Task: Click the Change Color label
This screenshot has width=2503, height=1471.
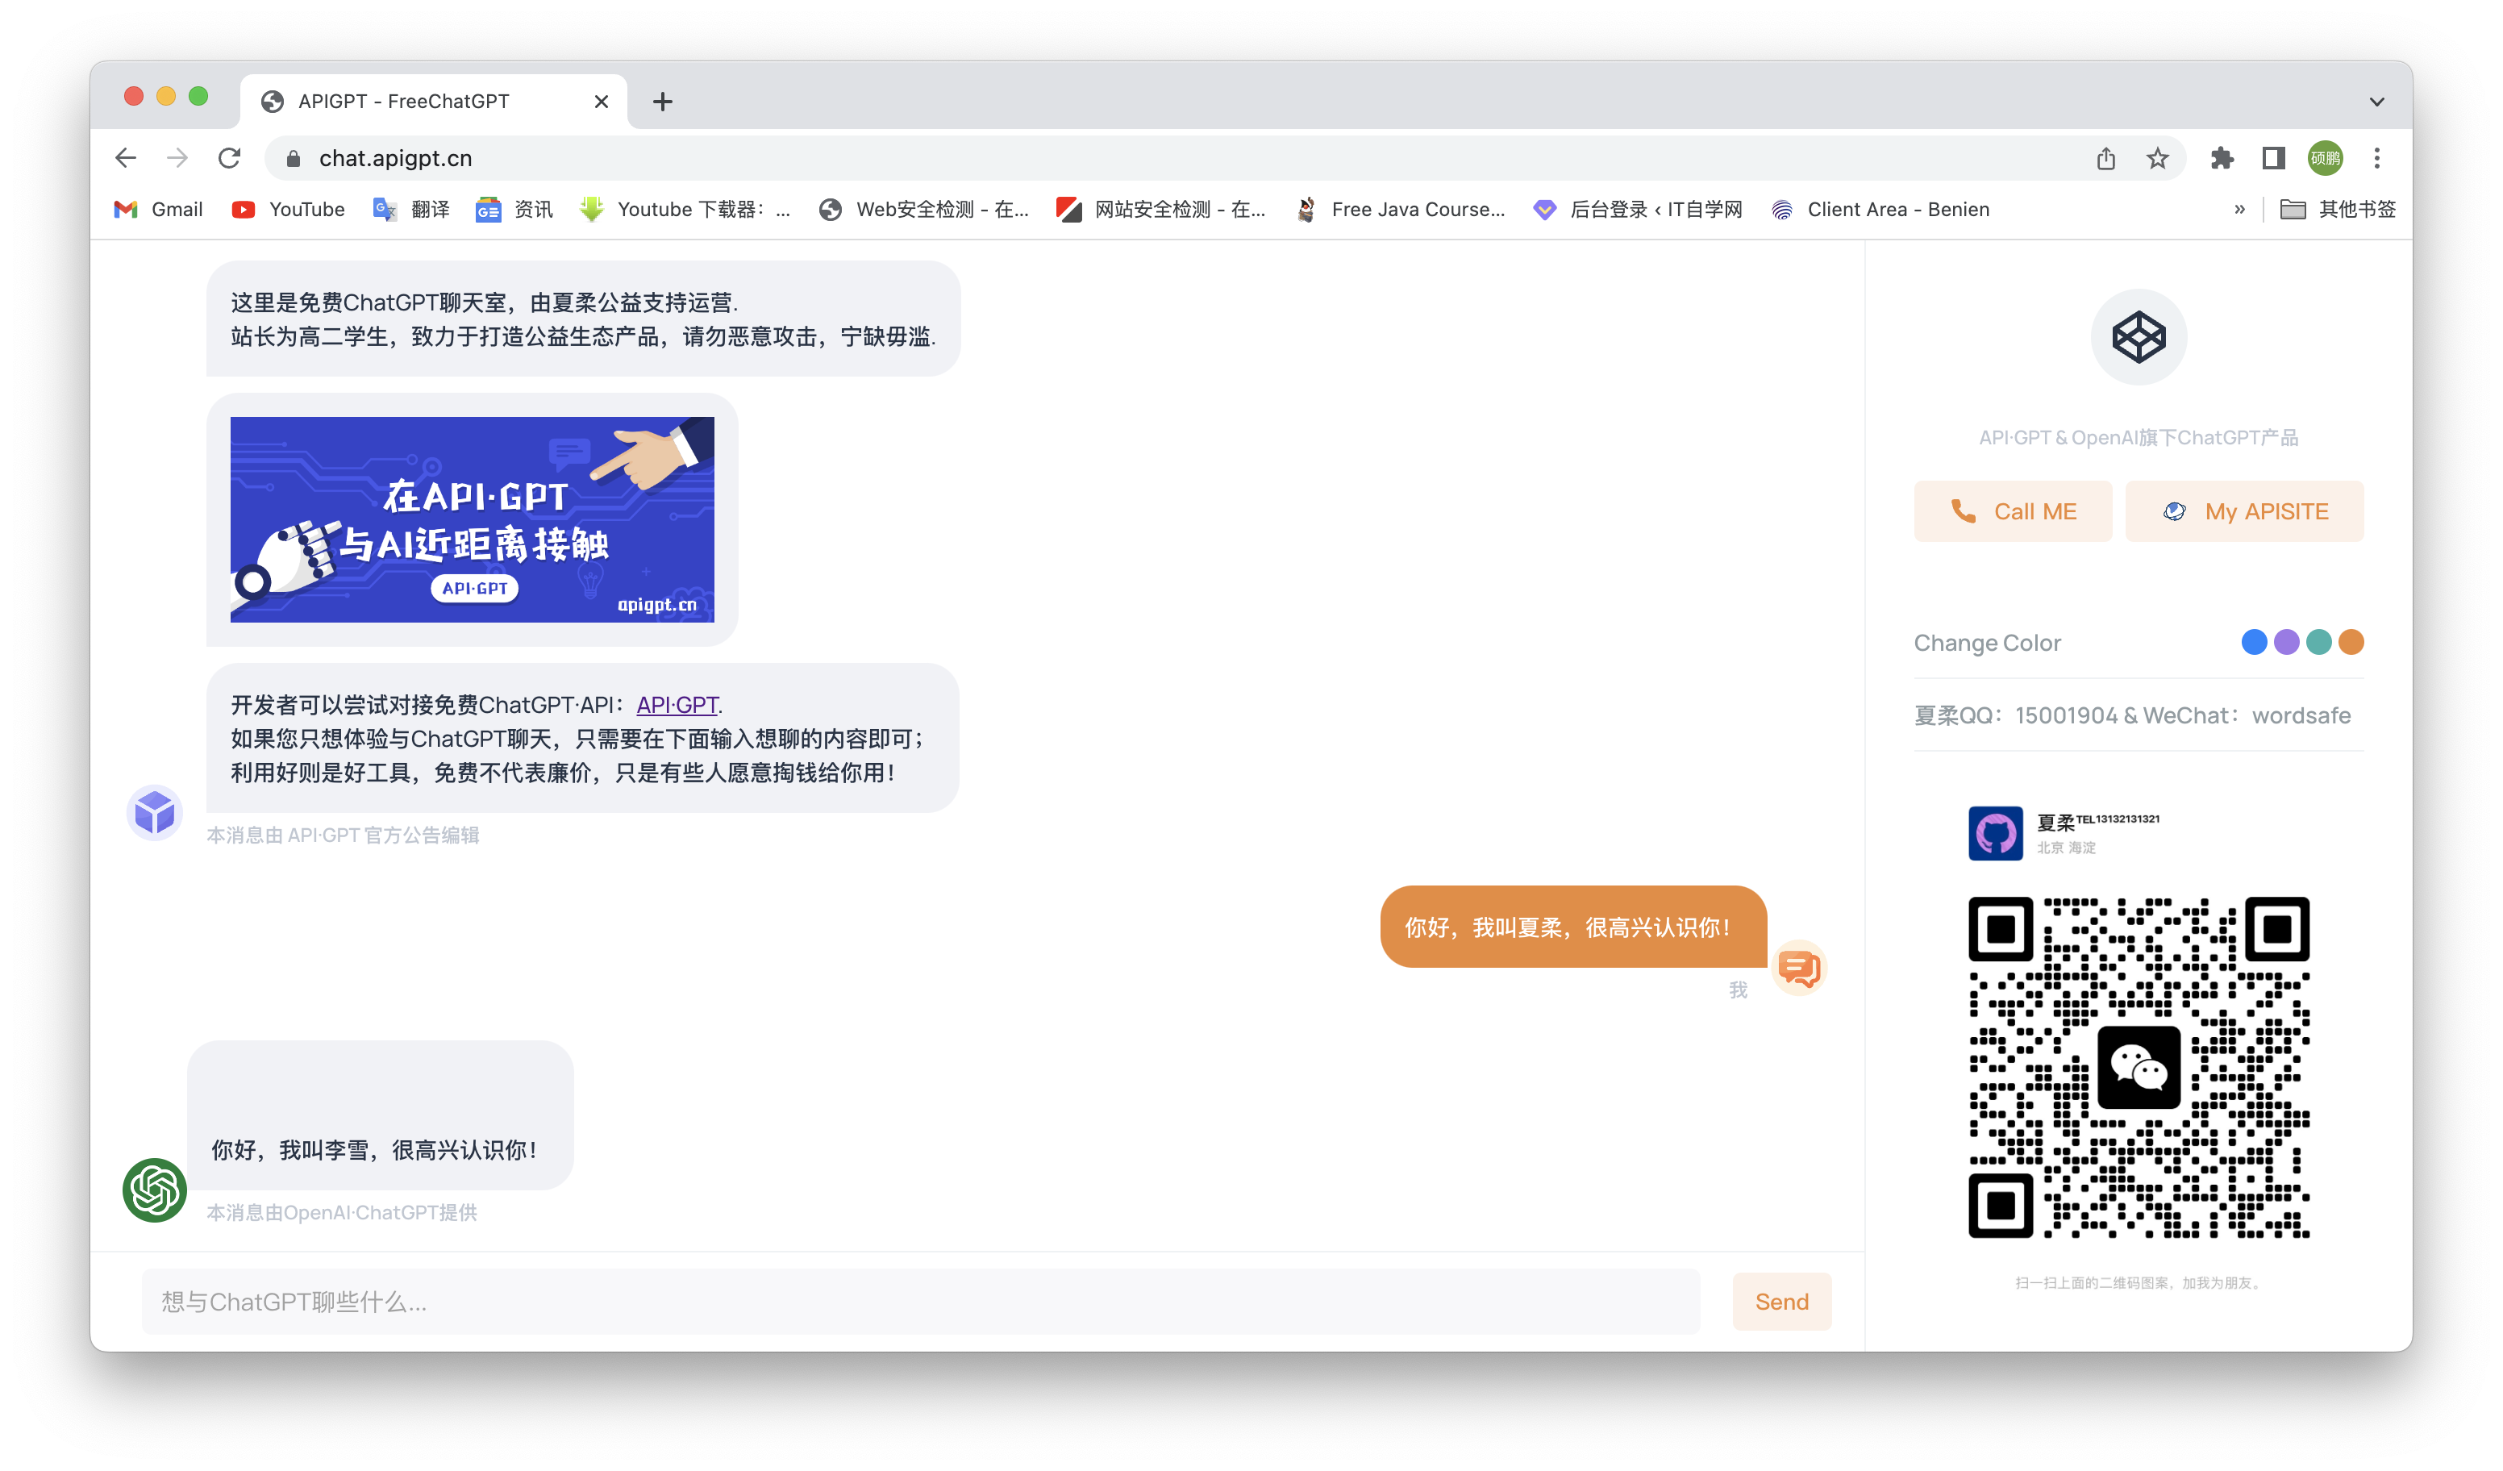Action: (1988, 643)
